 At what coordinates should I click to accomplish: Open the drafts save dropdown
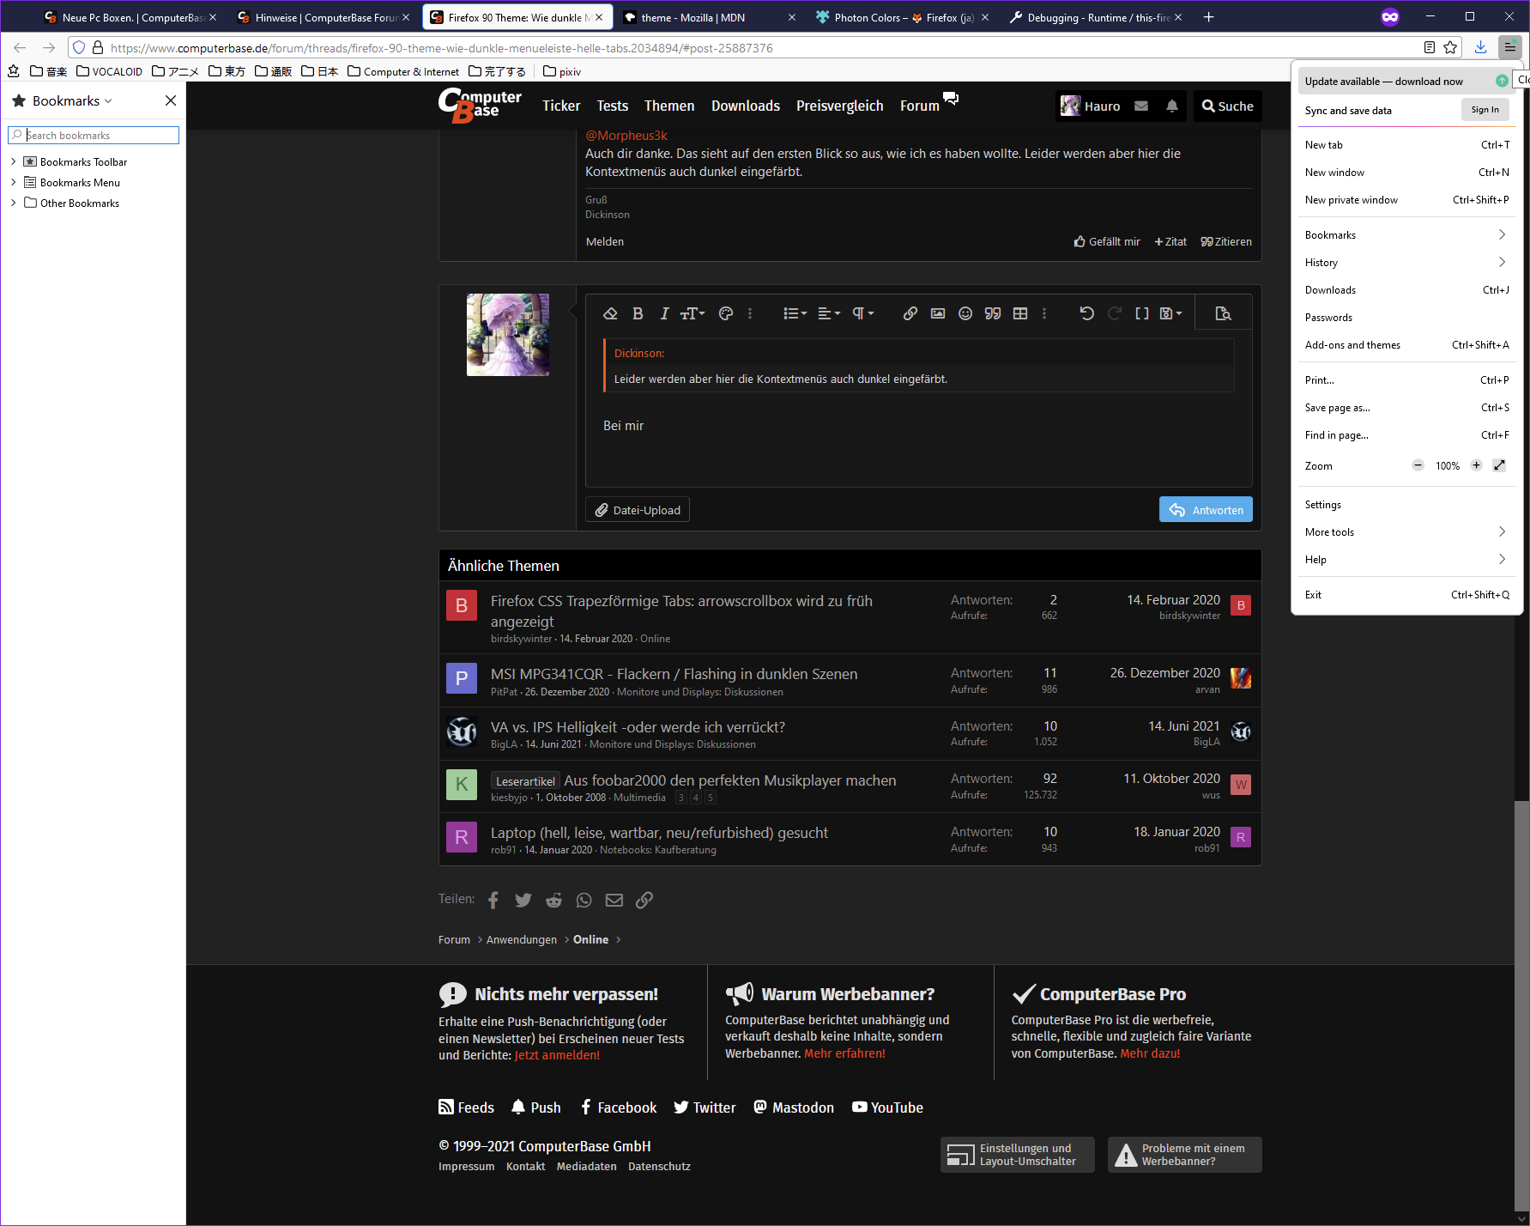click(1171, 313)
